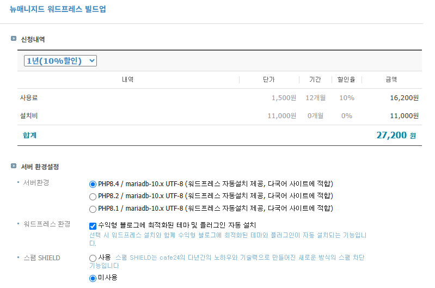Image resolution: width=435 pixels, height=288 pixels.
Task: Click the 사용료 row label
Action: pyautogui.click(x=29, y=98)
